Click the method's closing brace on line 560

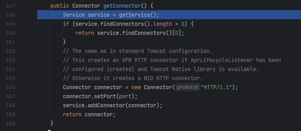click(x=52, y=123)
